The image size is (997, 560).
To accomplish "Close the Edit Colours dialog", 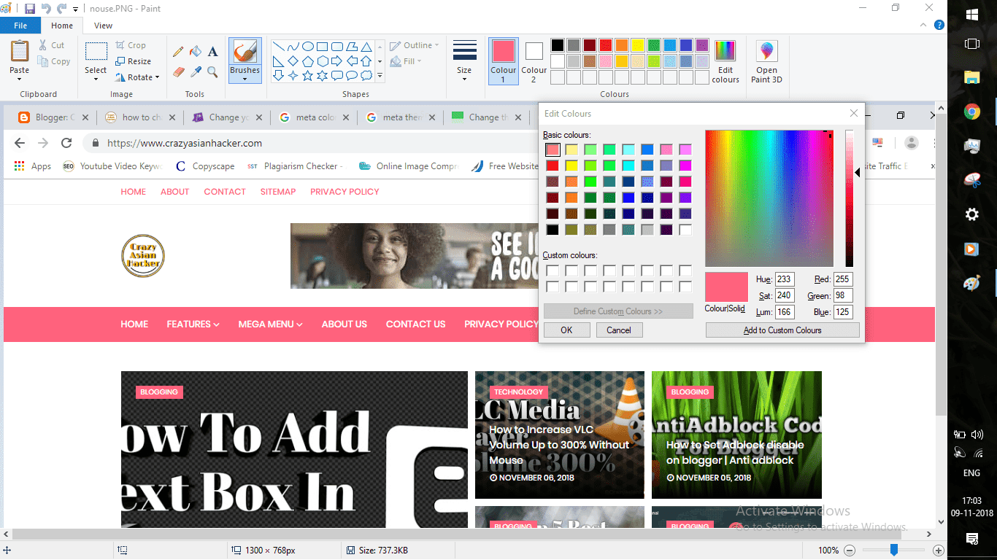I will pyautogui.click(x=854, y=114).
